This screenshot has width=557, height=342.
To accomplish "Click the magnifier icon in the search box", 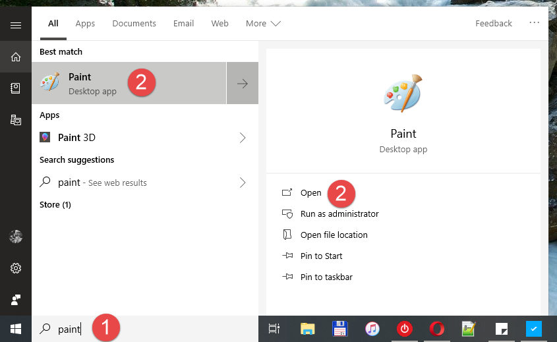I will [45, 329].
